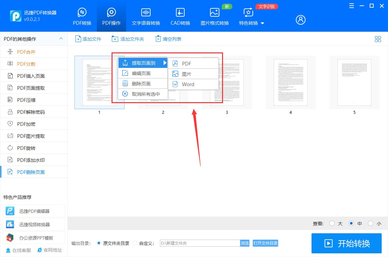Choose Word from the extract submenu
The height and width of the screenshot is (257, 388).
tap(188, 84)
